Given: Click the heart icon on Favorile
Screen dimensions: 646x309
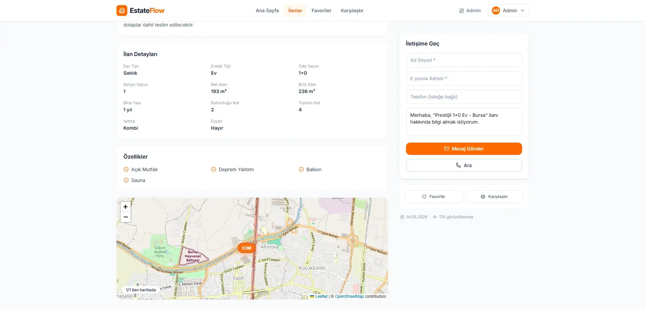Looking at the screenshot, I should pos(424,197).
